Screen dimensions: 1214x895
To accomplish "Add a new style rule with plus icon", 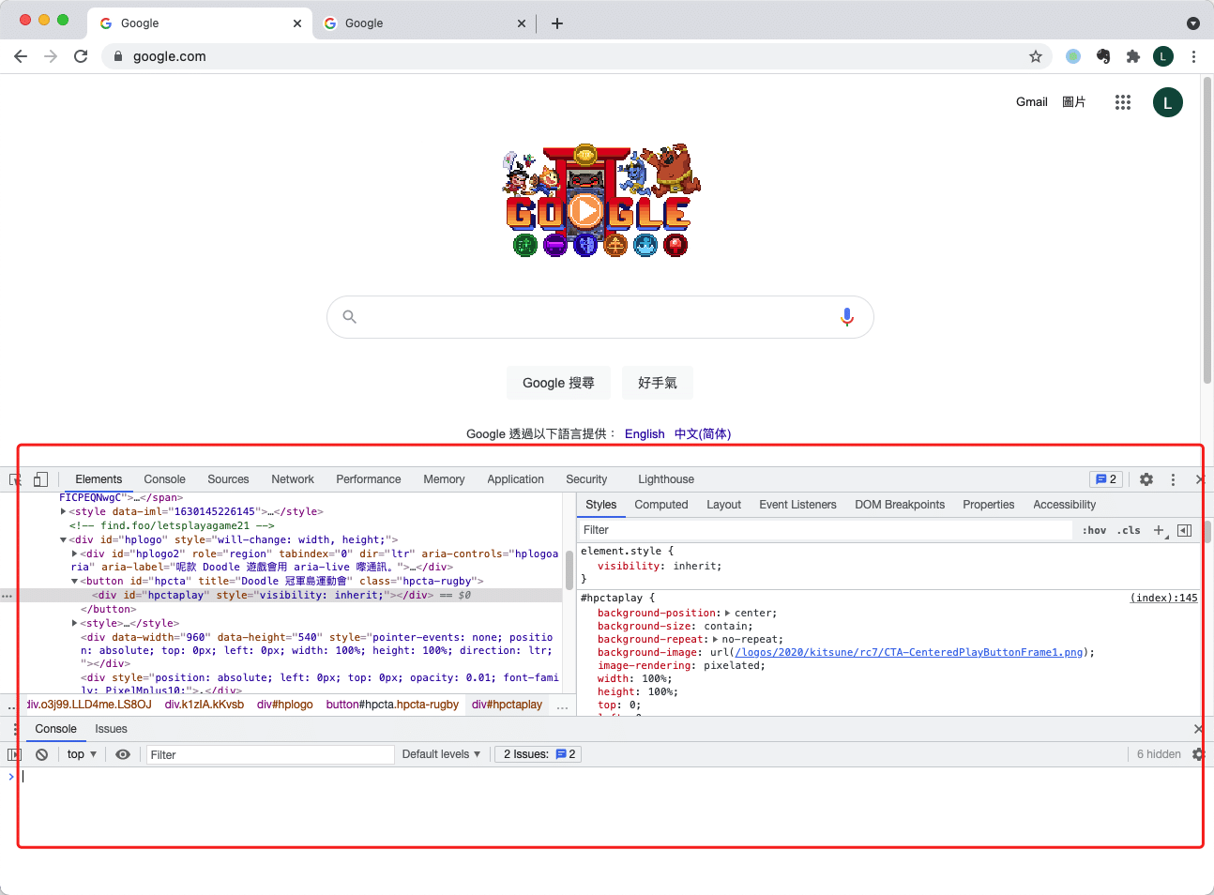I will point(1159,530).
